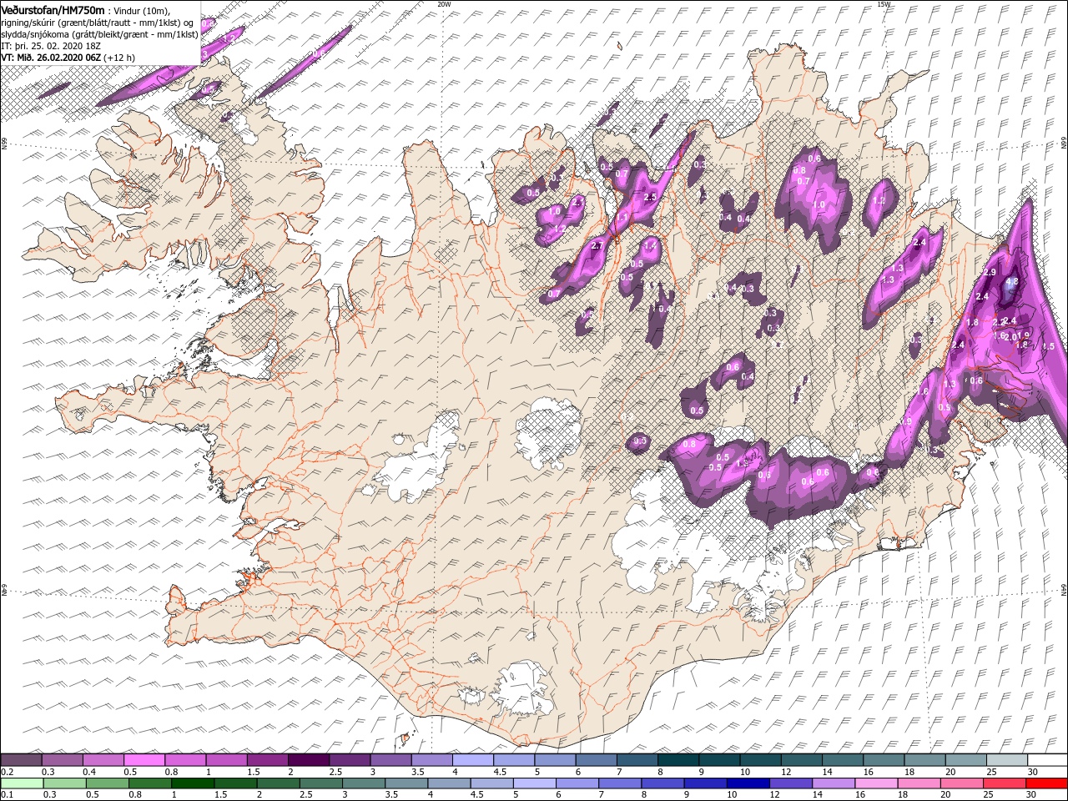Select the 8–9 dark teal snow scale swatch
1068x801 pixels.
point(678,759)
